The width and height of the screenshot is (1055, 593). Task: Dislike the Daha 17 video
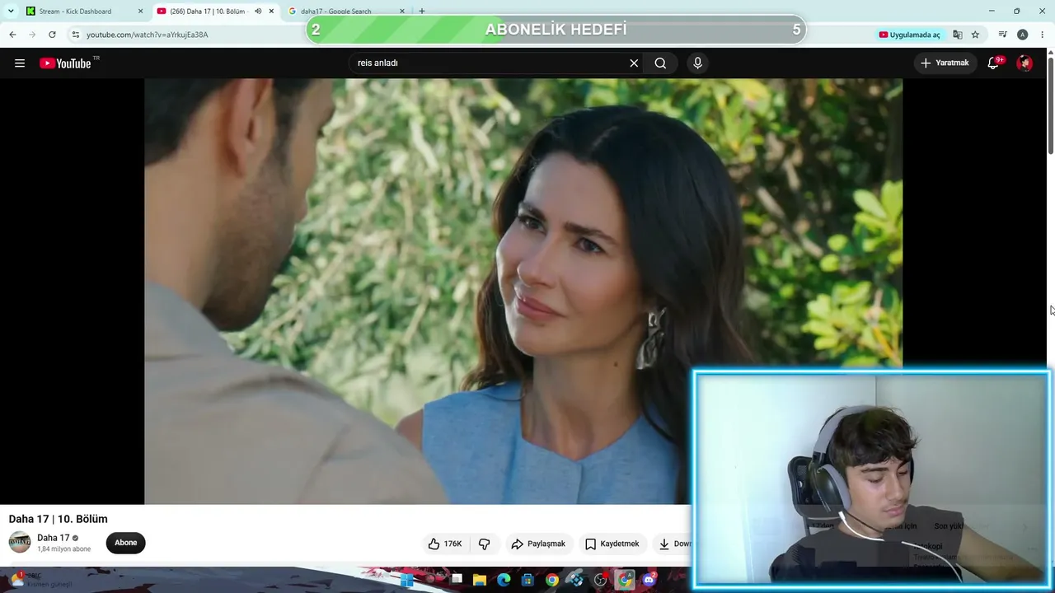tap(484, 544)
